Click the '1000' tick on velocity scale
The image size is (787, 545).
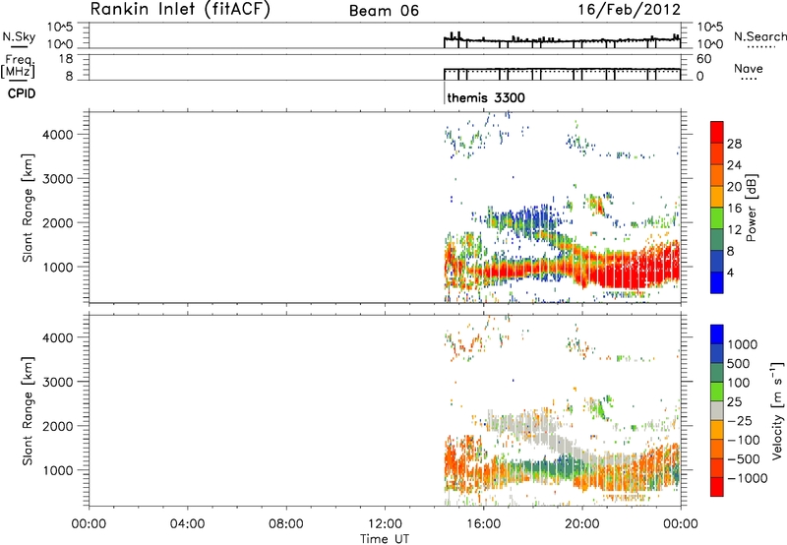(x=743, y=344)
